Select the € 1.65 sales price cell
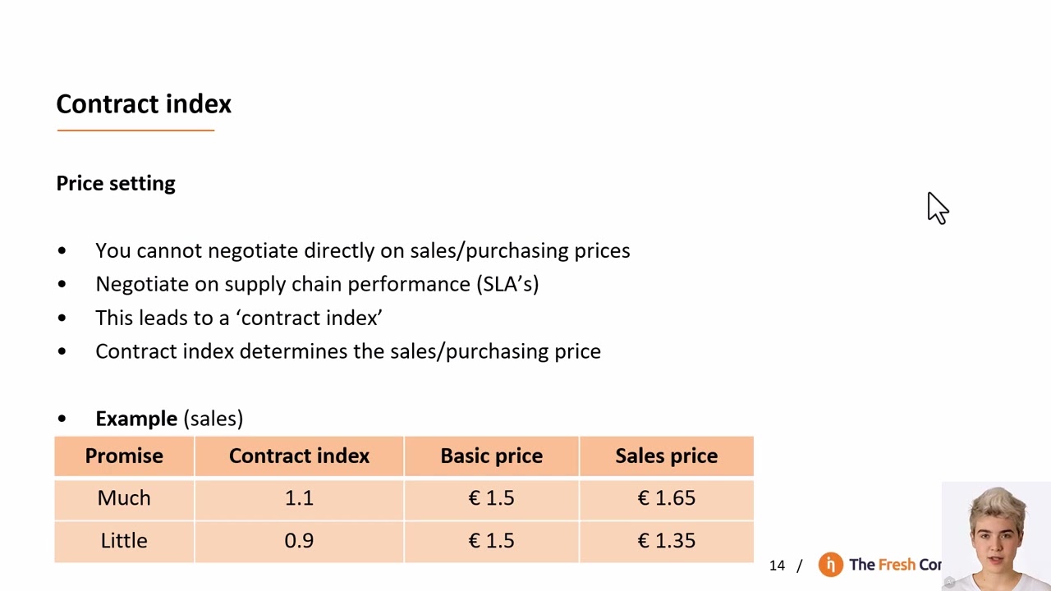 tap(666, 498)
